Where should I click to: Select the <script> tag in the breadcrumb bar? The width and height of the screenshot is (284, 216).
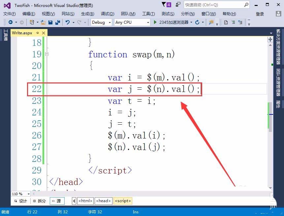click(122, 201)
